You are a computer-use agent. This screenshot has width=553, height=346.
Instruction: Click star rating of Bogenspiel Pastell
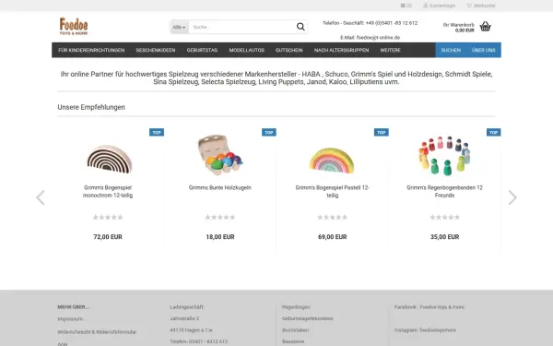point(332,217)
